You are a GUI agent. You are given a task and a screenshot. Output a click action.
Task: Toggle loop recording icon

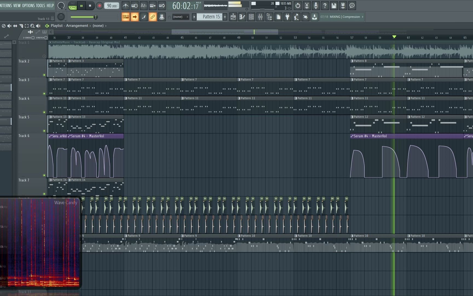[x=162, y=5]
